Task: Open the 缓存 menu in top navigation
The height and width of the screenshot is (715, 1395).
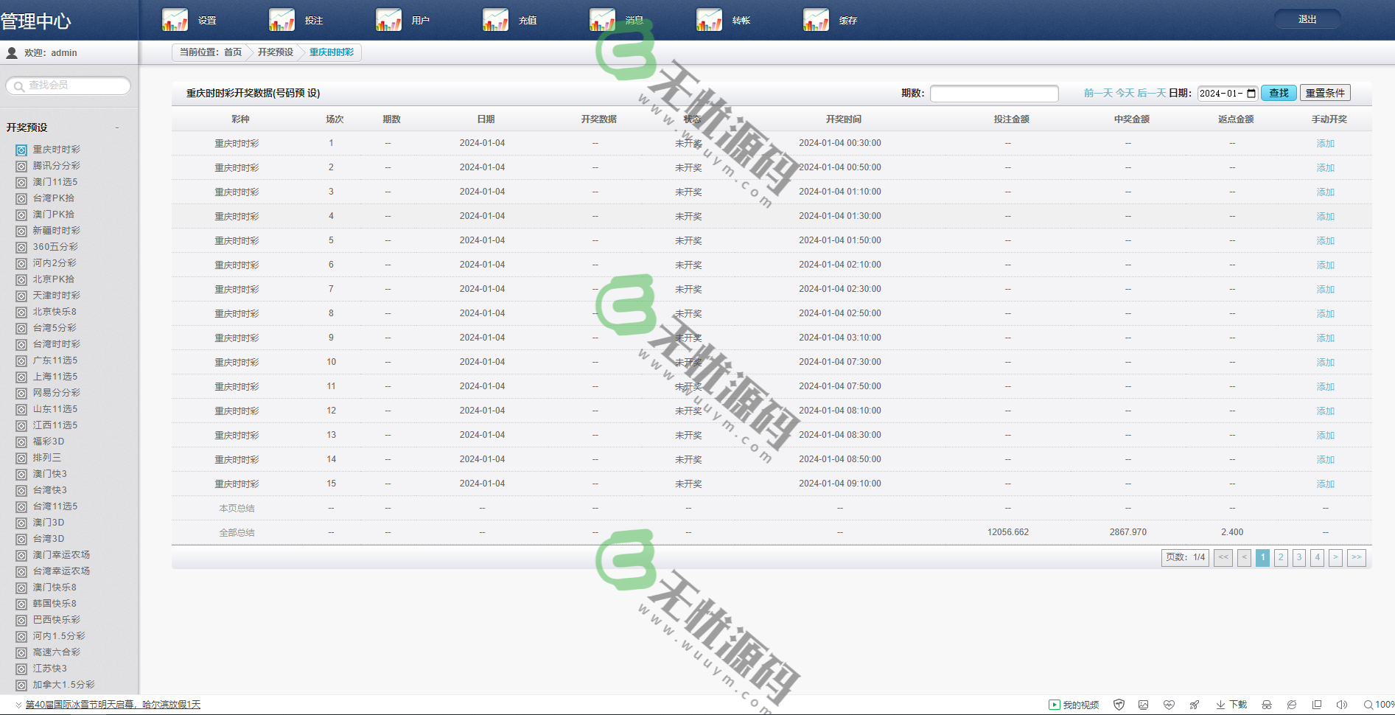Action: pos(847,21)
